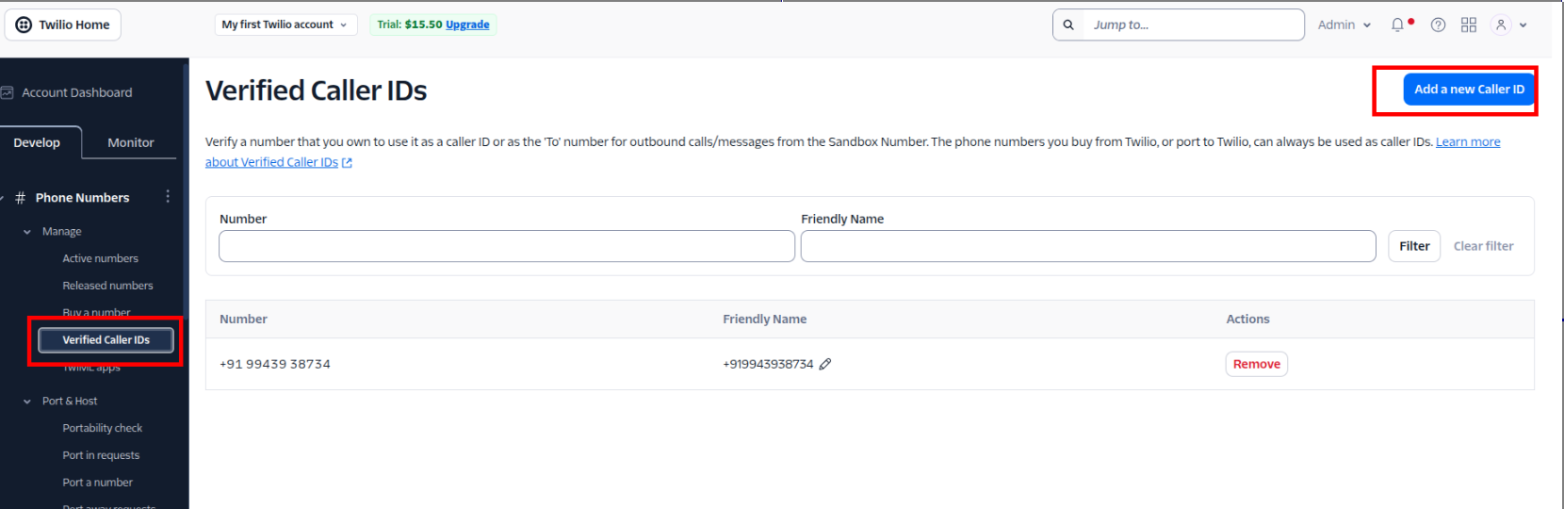Open the user profile avatar menu
1564x509 pixels.
pos(1501,25)
